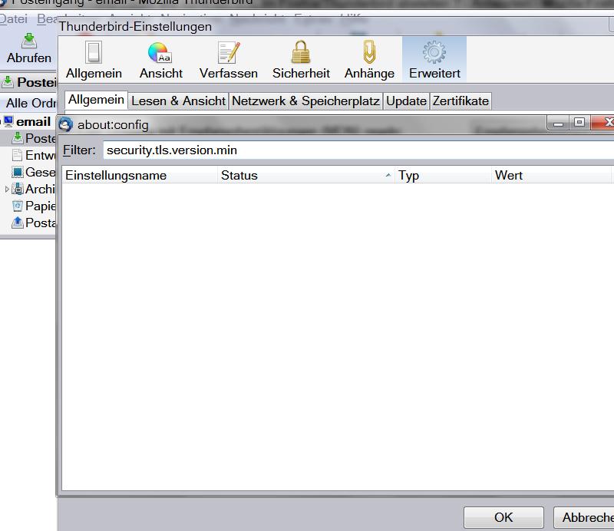614x531 pixels.
Task: Switch to the Netzwerk & Speicherplatz tab
Action: pyautogui.click(x=305, y=101)
